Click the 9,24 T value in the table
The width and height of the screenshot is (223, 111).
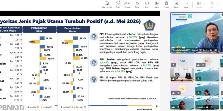click(18, 87)
